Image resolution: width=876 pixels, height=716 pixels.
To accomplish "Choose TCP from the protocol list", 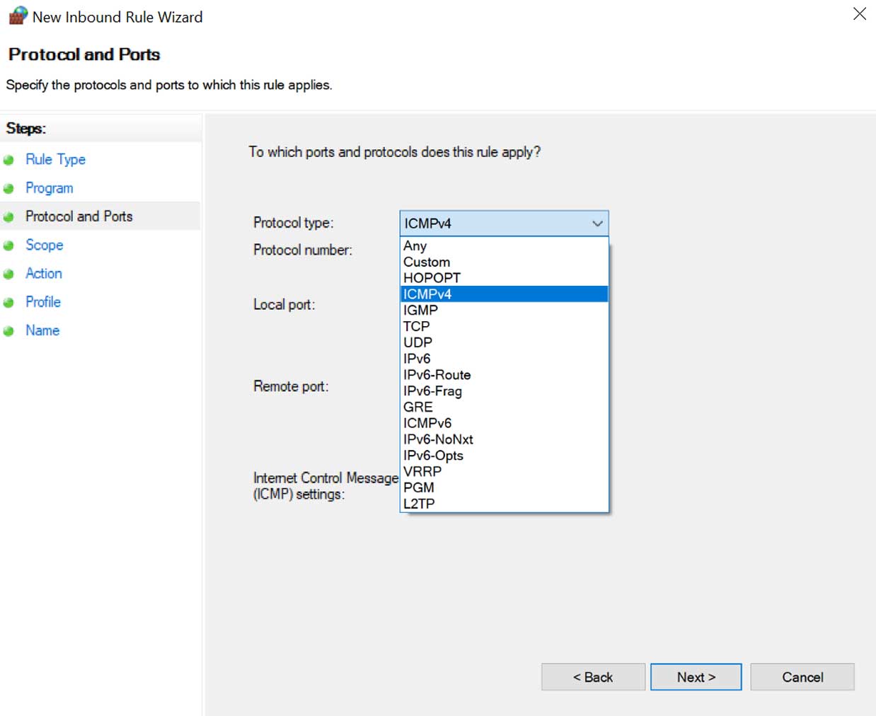I will (417, 326).
